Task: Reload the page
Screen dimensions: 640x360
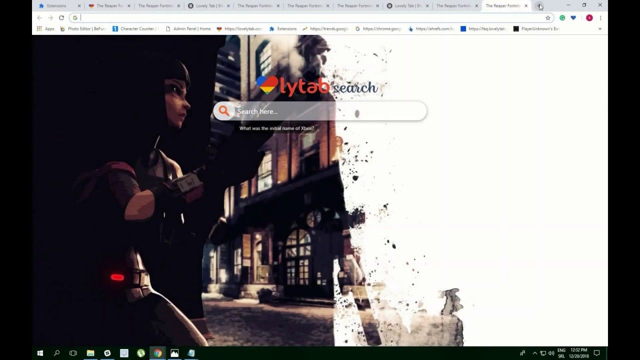Action: (61, 18)
